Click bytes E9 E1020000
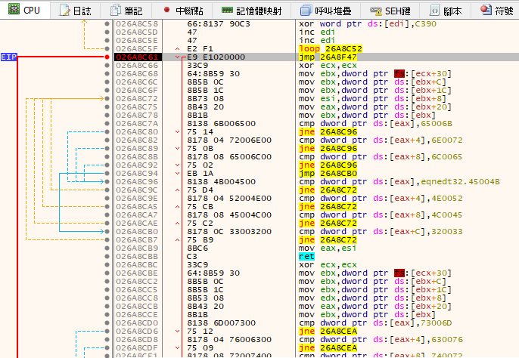The width and height of the screenshot is (519, 358). click(216, 57)
